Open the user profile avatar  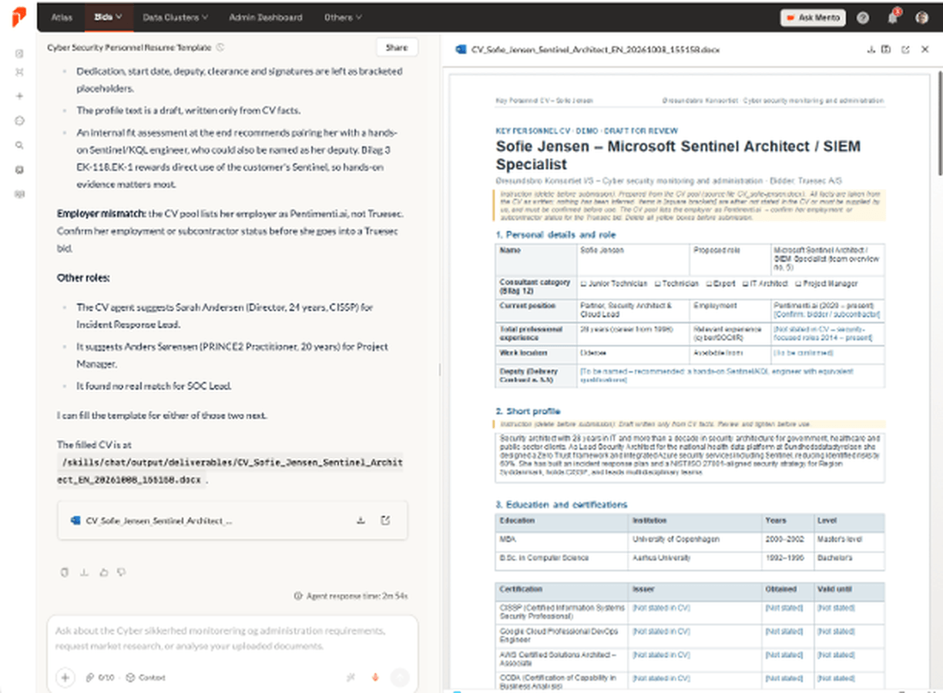[921, 18]
